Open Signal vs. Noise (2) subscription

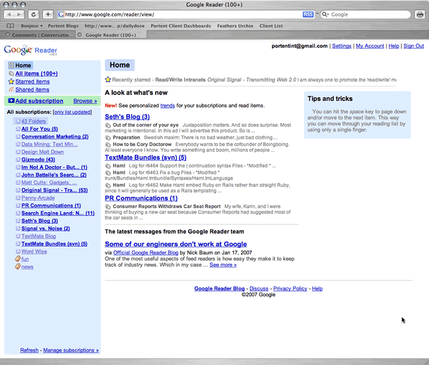pos(46,228)
